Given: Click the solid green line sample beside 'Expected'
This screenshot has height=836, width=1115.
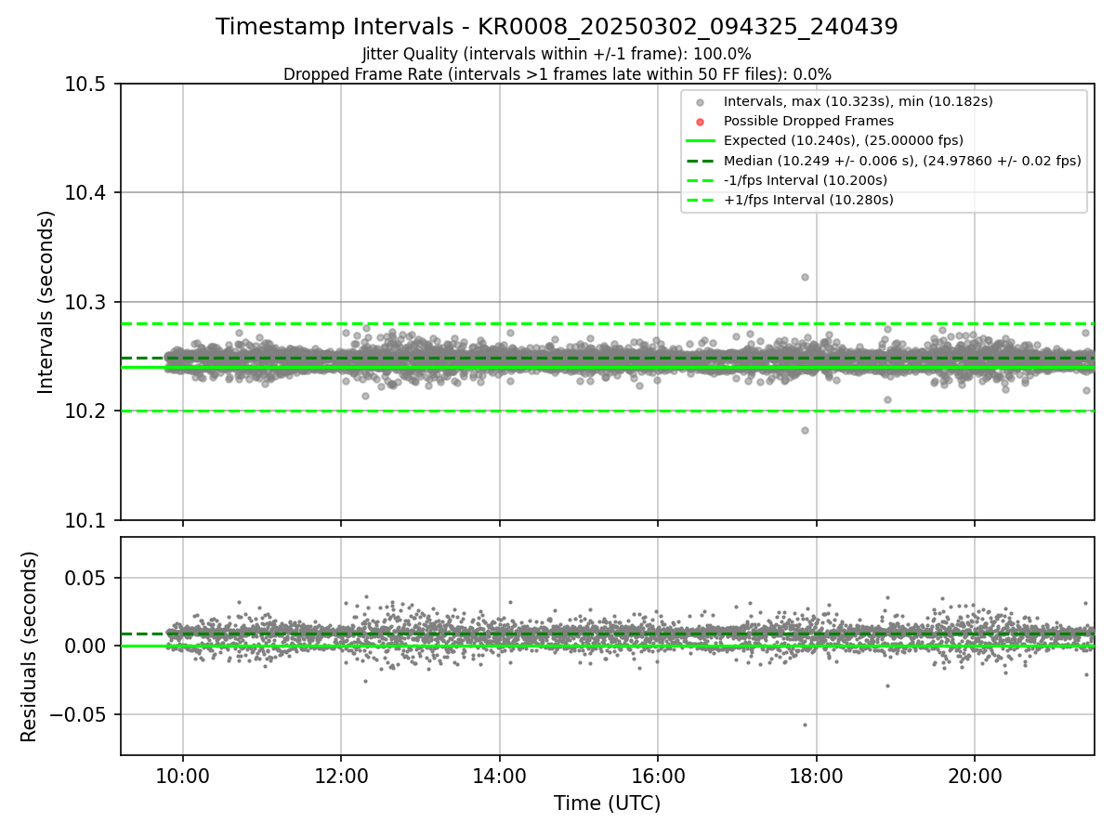Looking at the screenshot, I should click(701, 141).
